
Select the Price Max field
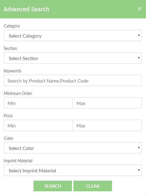[107, 125]
